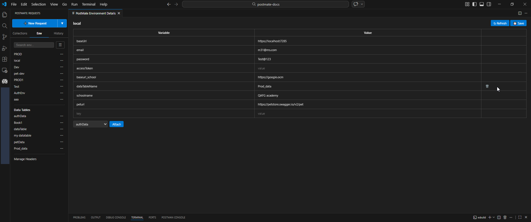Screen dimensions: 531x222
Task: Open the editor More Actions ellipsis
Action: pos(526,13)
